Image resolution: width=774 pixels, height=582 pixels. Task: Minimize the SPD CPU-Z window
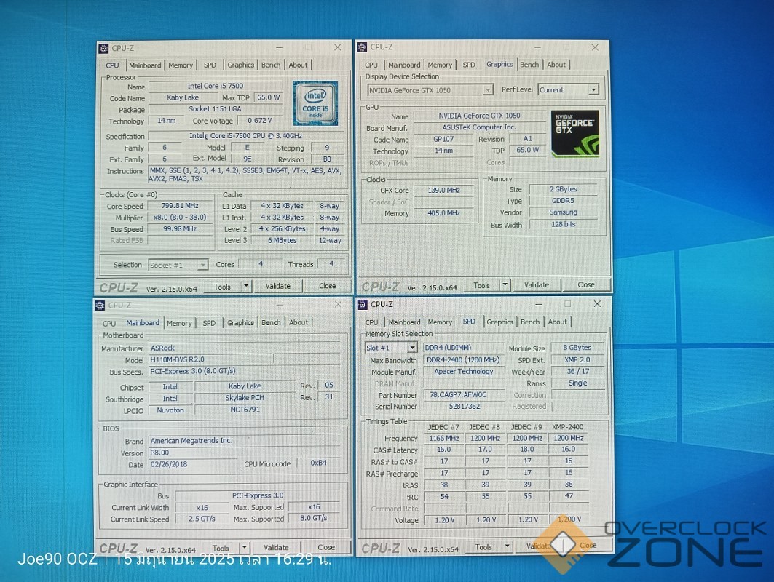tap(538, 304)
